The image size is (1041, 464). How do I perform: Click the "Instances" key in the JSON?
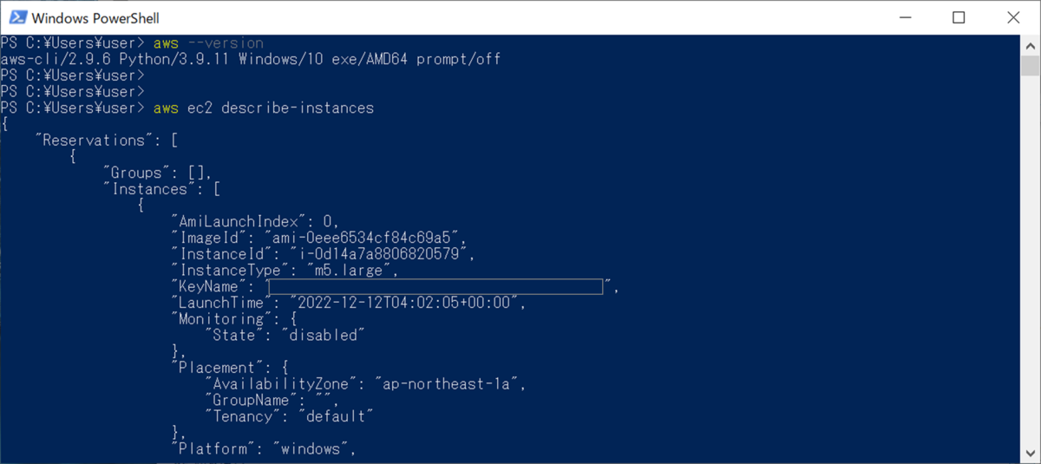pos(149,189)
